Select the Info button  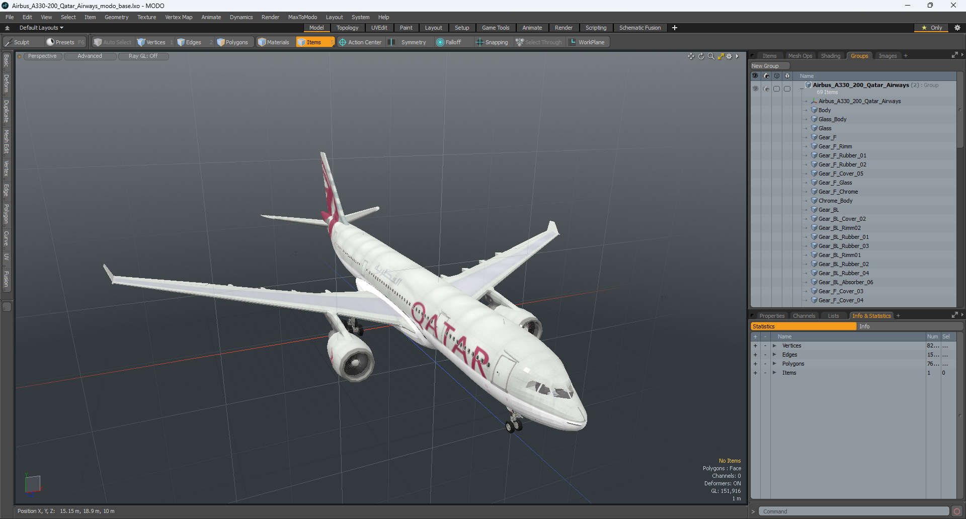910,326
